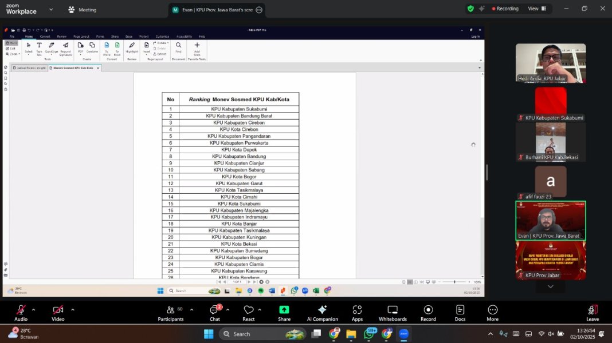The width and height of the screenshot is (612, 343).
Task: Expand the video options arrow
Action: 72,309
